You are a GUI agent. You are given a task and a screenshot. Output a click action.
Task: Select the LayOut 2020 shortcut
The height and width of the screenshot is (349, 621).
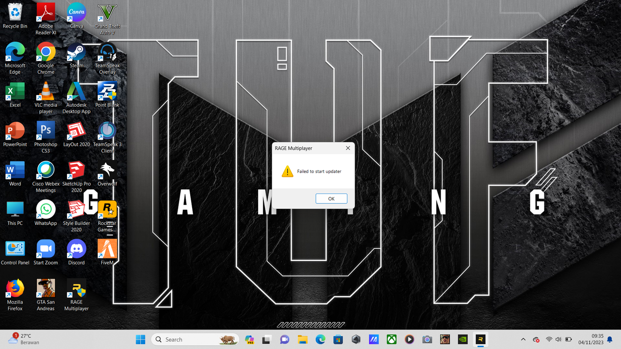click(x=76, y=134)
